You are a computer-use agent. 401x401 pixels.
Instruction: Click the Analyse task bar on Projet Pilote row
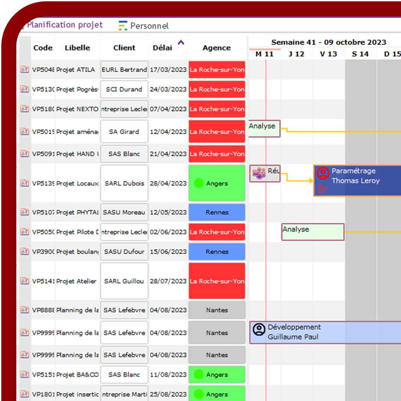(313, 232)
